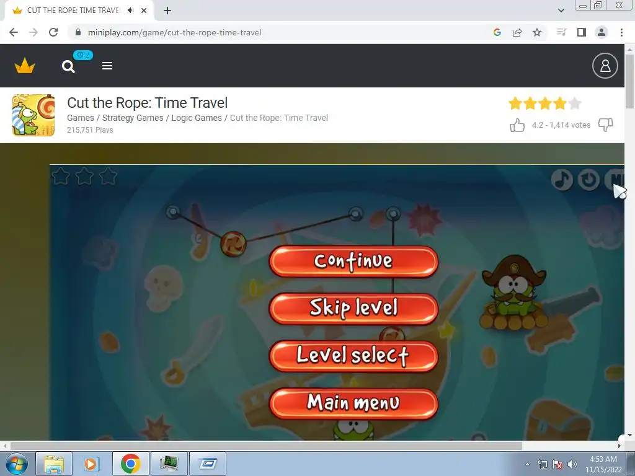Click the Cut the Rope game thumbnail
Viewport: 635px width, 476px height.
click(x=33, y=115)
